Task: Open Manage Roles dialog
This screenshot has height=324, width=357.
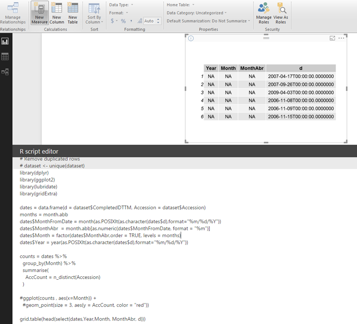Action: tap(264, 13)
